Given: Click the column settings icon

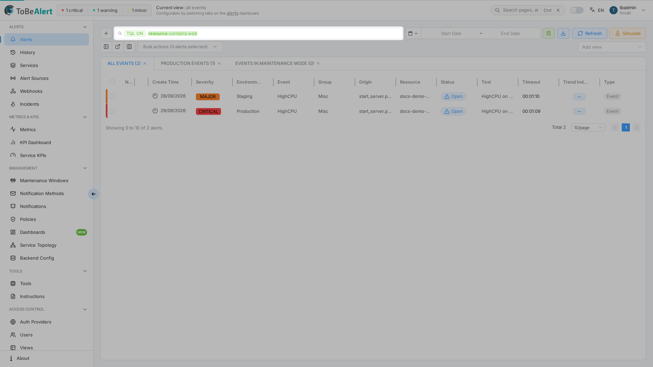Looking at the screenshot, I should coord(129,47).
